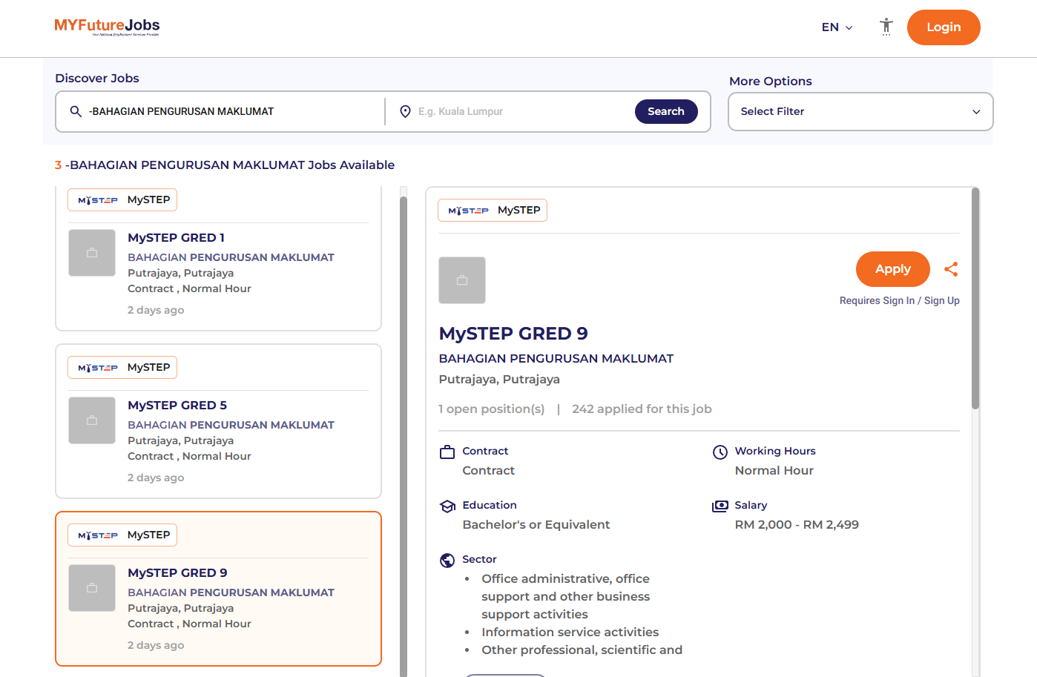Click the More Options label
The image size is (1037, 677).
(x=771, y=82)
